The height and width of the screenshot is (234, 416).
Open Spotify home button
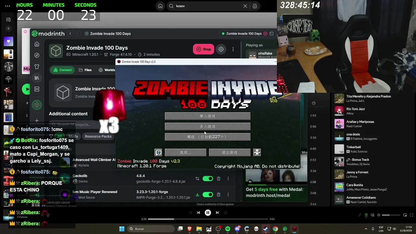click(x=160, y=6)
